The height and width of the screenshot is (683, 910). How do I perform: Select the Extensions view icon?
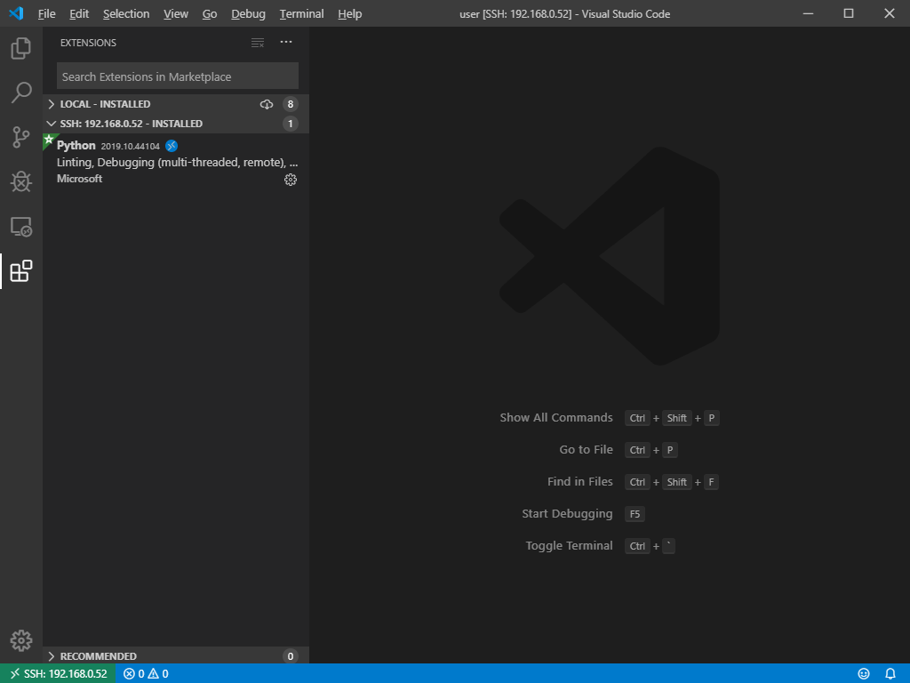[21, 271]
